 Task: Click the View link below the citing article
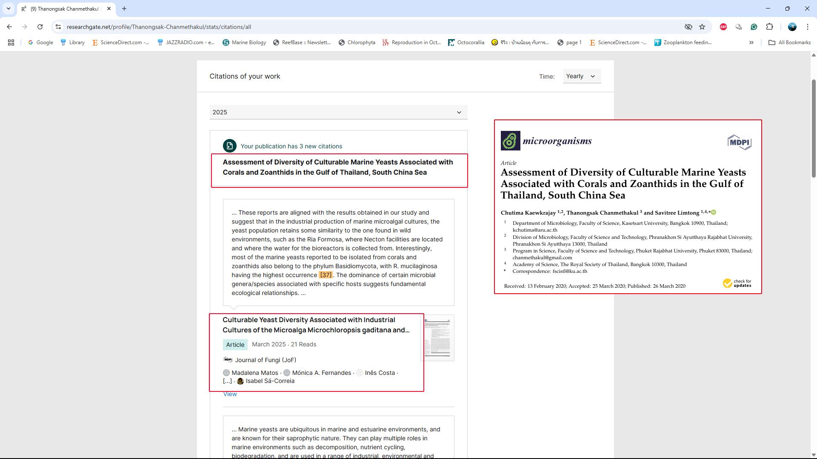[230, 394]
